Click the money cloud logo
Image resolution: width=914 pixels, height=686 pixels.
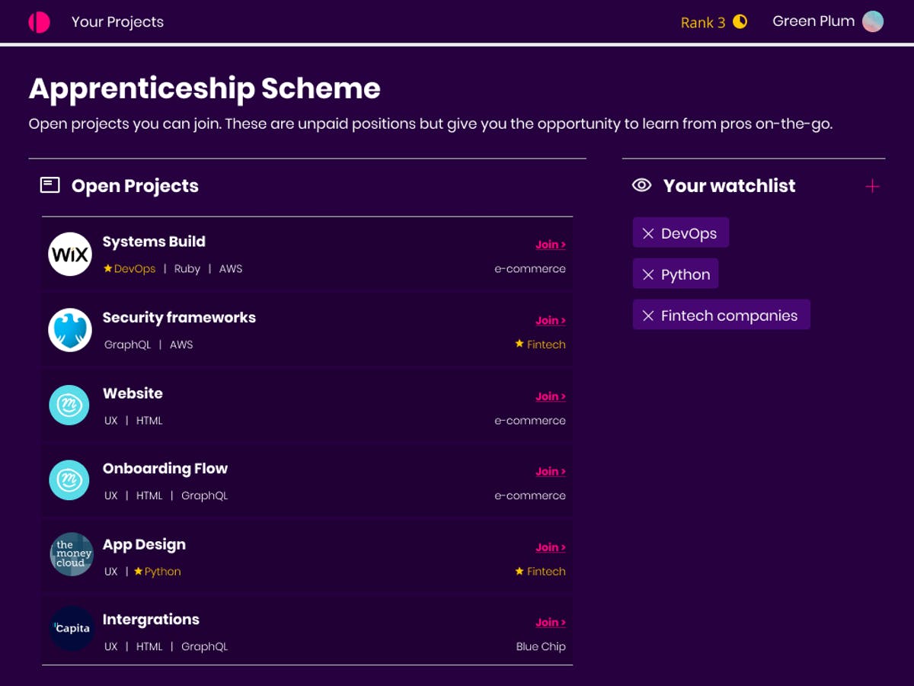(x=72, y=554)
